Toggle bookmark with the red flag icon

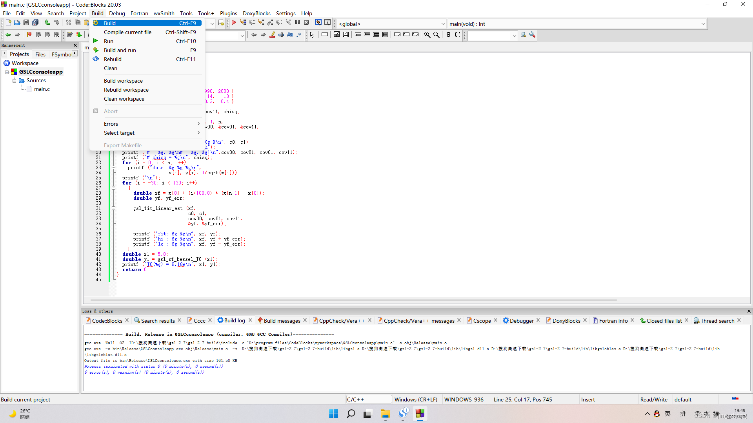(x=29, y=35)
